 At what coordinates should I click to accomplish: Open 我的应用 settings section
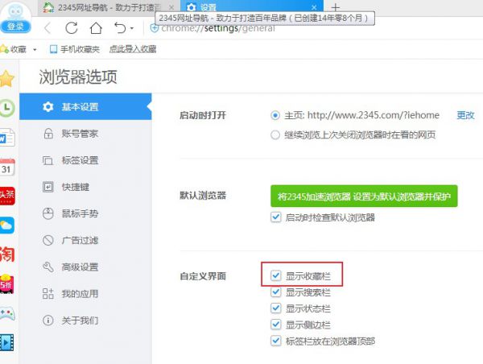pos(85,294)
